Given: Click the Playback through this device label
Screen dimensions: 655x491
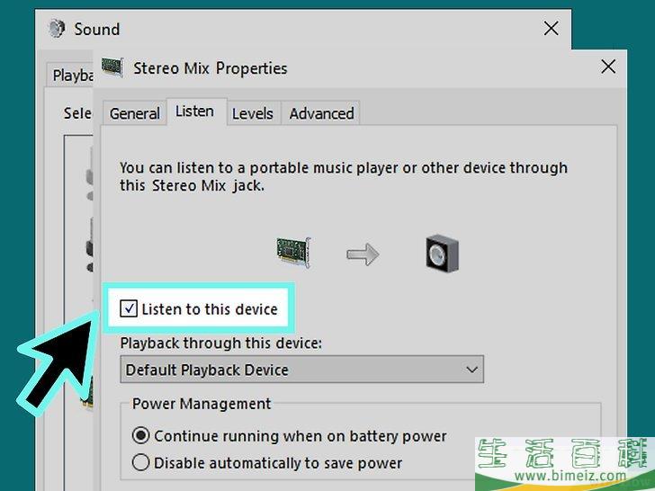Looking at the screenshot, I should (x=221, y=344).
